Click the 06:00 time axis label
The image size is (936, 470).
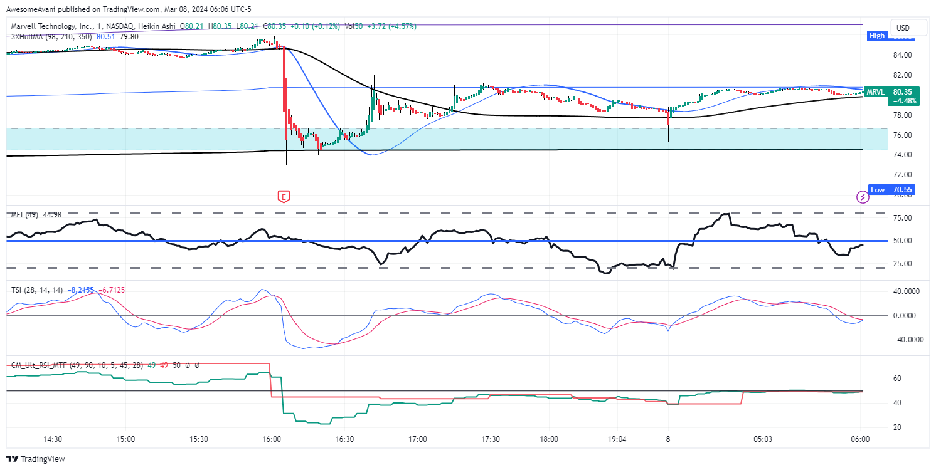click(x=859, y=439)
